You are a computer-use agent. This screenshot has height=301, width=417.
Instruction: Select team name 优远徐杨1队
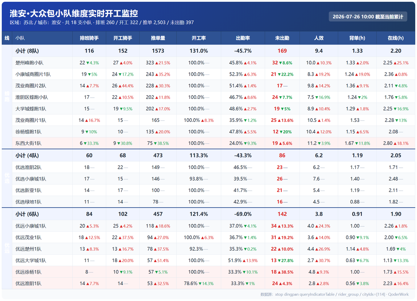(28, 272)
